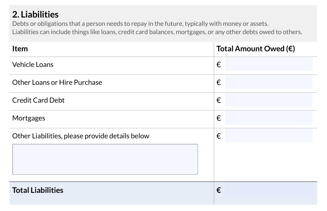Select the Total Liabilities amount field
327x211 pixels.
(x=268, y=190)
